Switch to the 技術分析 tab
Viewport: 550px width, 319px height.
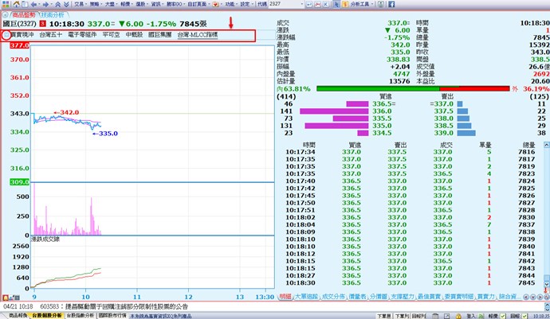[53, 15]
